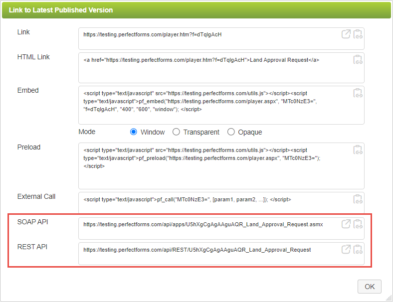This screenshot has width=393, height=302.
Task: Select the Window mode radio button
Action: 134,132
